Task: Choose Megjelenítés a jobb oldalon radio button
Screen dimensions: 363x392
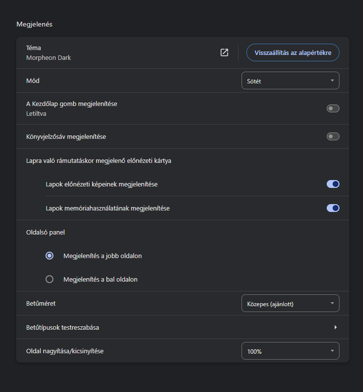Action: click(49, 256)
